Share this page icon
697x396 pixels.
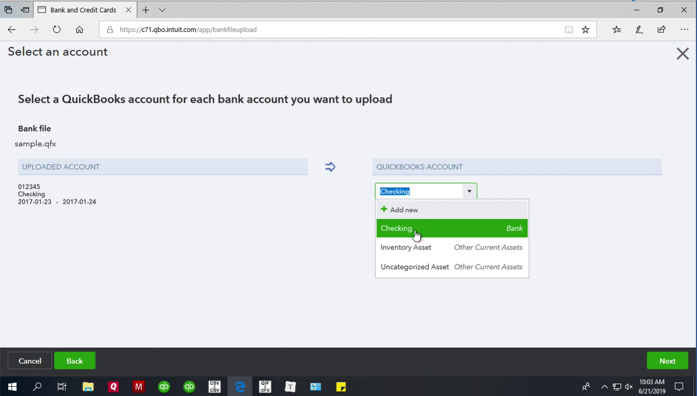pos(661,30)
